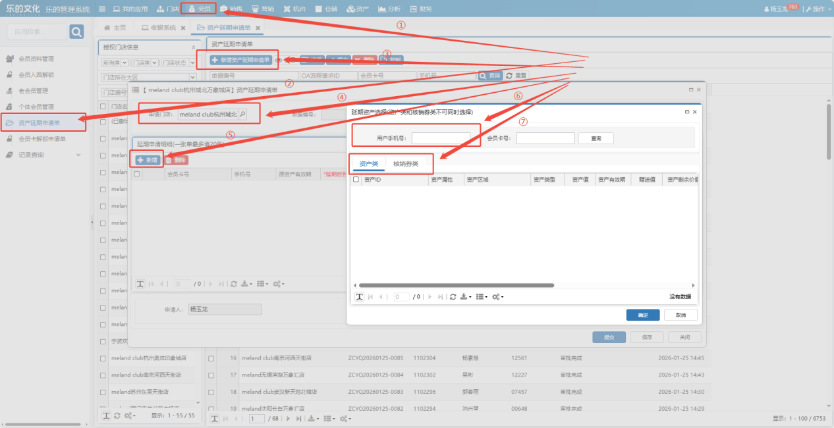Close the 收银系统 tab with its X
The image size is (834, 428).
[182, 28]
